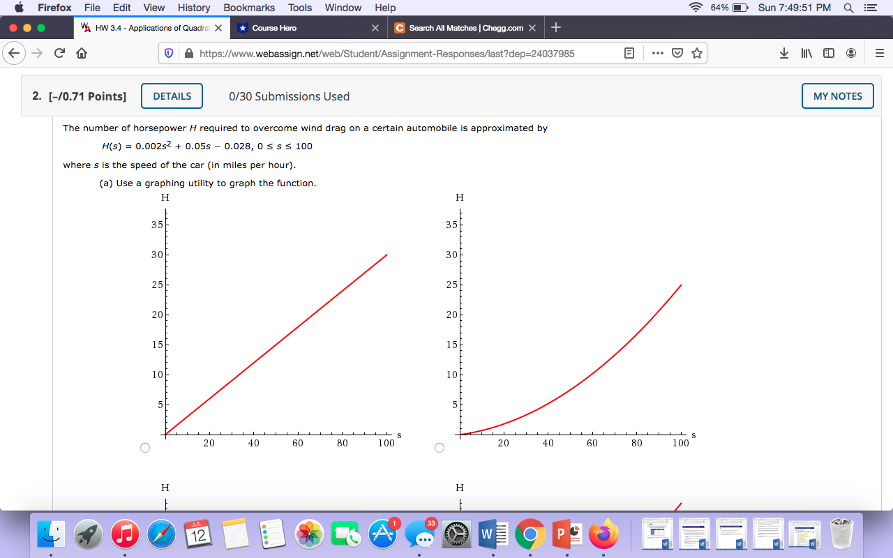Screen dimensions: 893x558
Task: Select the radio button under the curved graph
Action: coord(439,447)
